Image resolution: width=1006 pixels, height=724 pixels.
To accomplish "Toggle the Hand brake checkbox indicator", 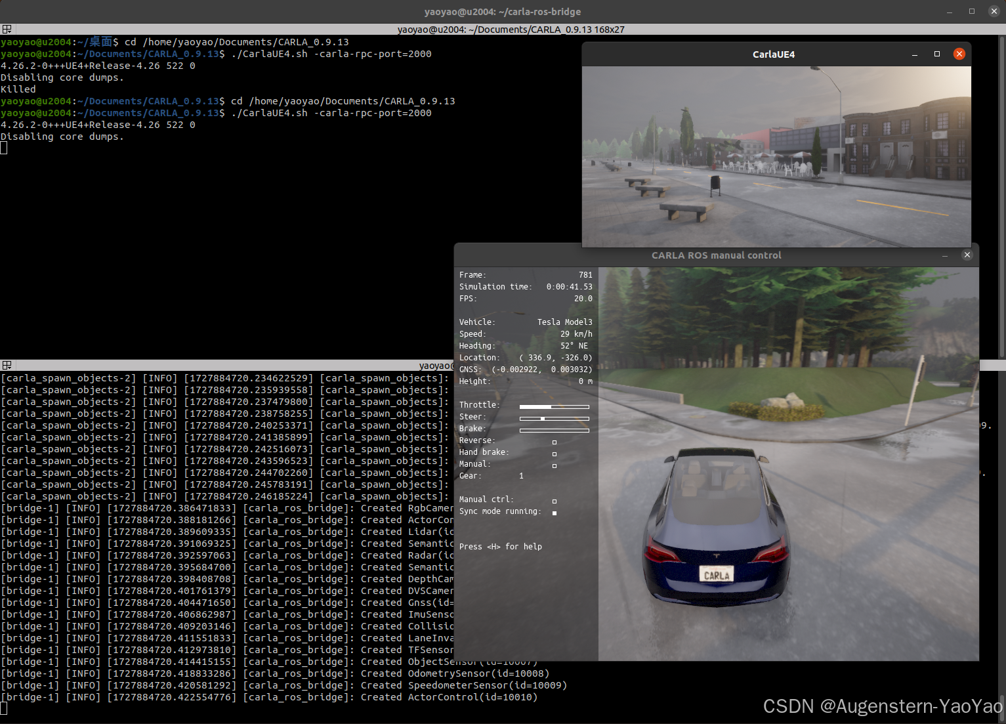I will (x=555, y=454).
